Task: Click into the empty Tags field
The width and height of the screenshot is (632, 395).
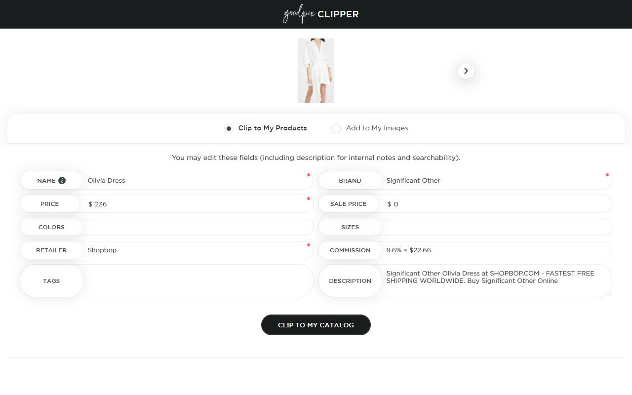Action: pos(197,281)
